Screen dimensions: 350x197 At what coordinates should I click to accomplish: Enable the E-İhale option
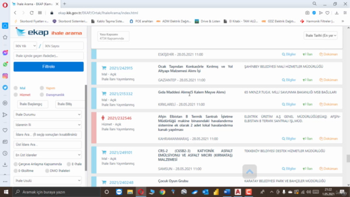click(x=69, y=164)
